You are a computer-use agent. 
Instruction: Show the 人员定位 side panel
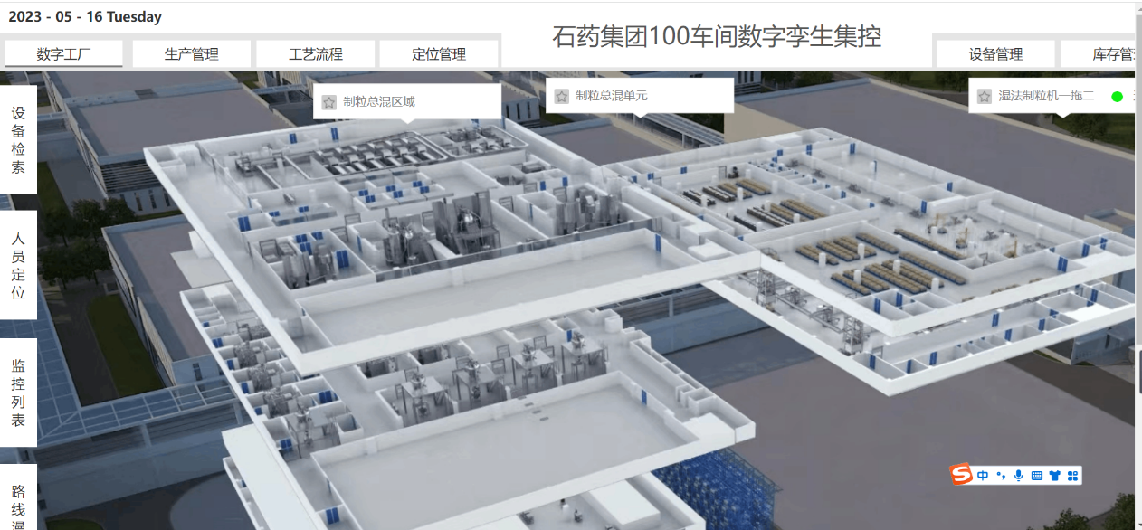pyautogui.click(x=18, y=266)
